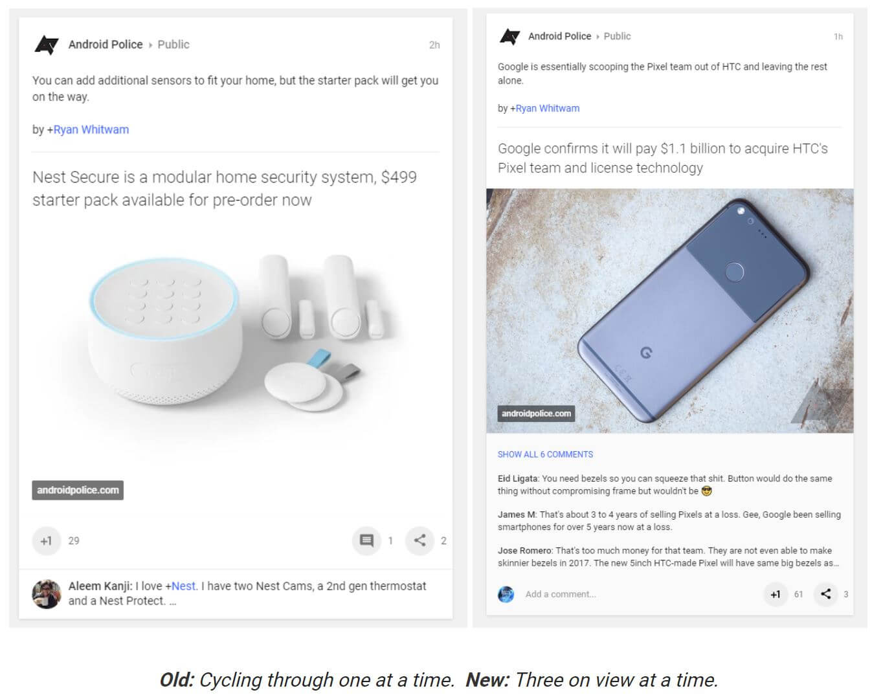Open Android Police logo on right post
The image size is (872, 697).
click(509, 36)
